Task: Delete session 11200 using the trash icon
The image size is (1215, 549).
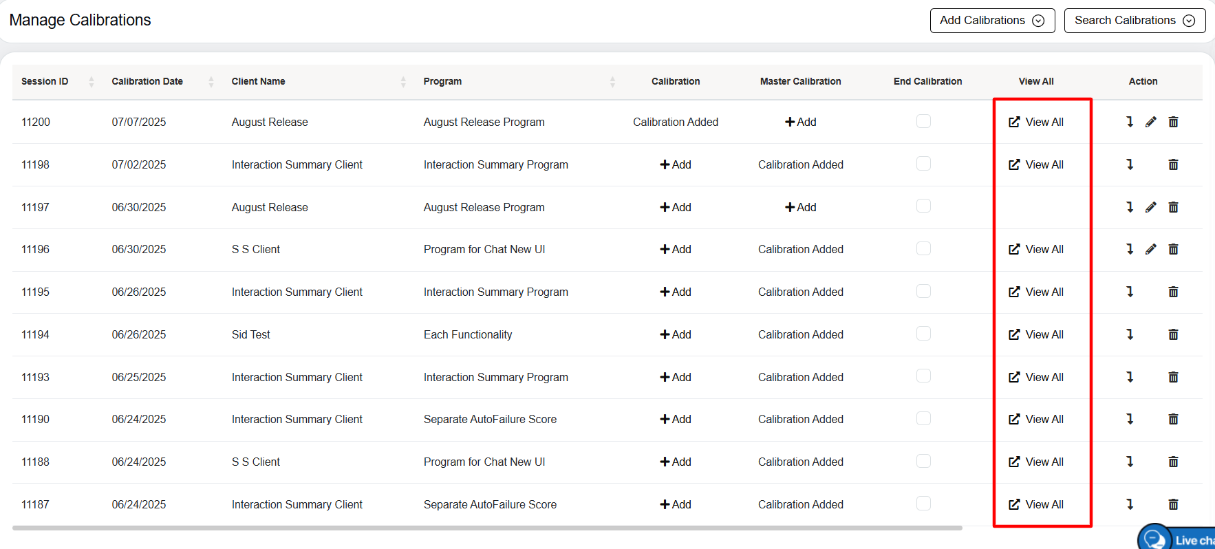Action: [x=1174, y=122]
